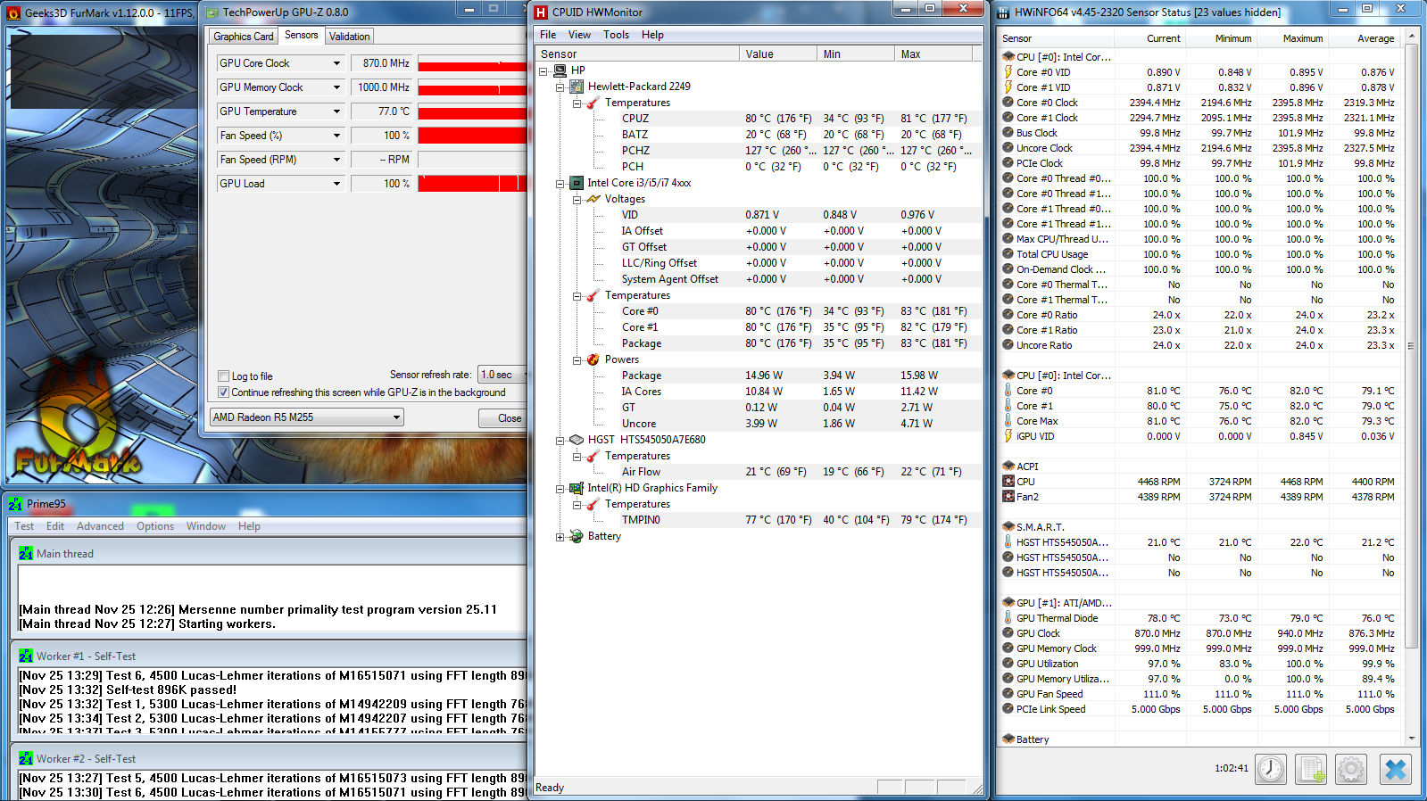Open the Prime95 Advanced menu
The width and height of the screenshot is (1427, 801).
pyautogui.click(x=100, y=526)
